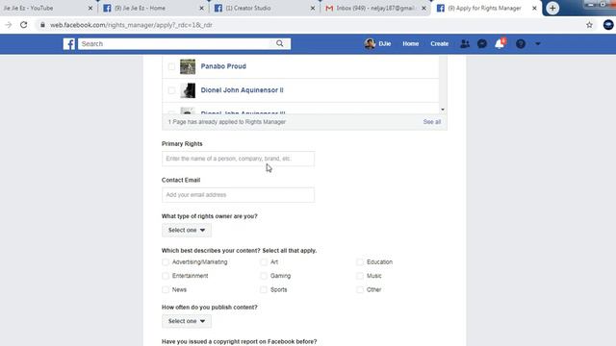
Task: Open the Messenger icon
Action: coord(482,44)
